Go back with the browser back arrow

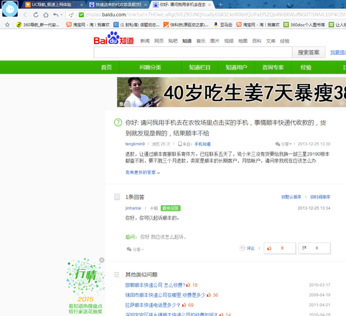coord(25,15)
